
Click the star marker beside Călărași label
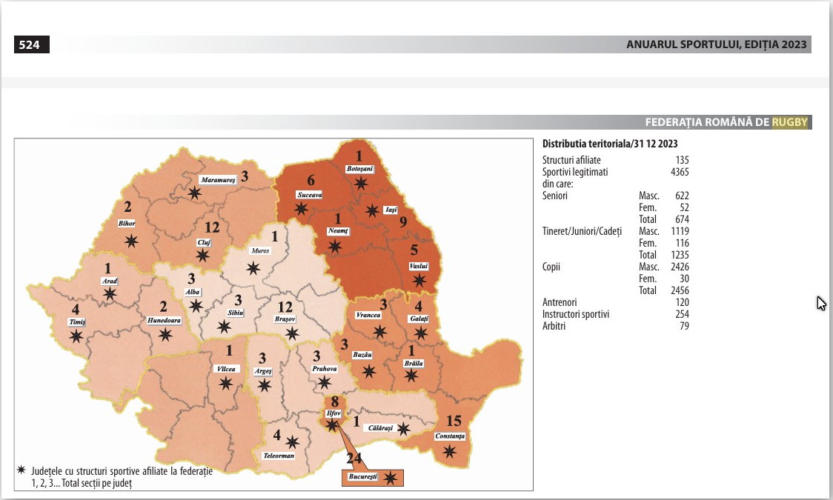tap(403, 429)
